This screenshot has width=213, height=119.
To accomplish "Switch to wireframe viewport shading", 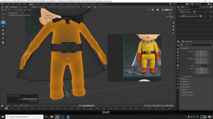I will click(165, 10).
